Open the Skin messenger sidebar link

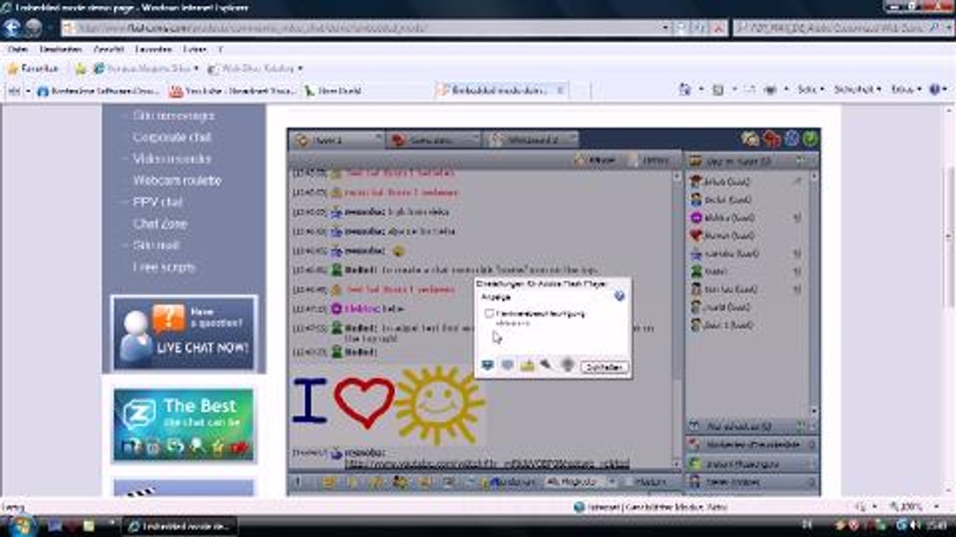[x=173, y=116]
